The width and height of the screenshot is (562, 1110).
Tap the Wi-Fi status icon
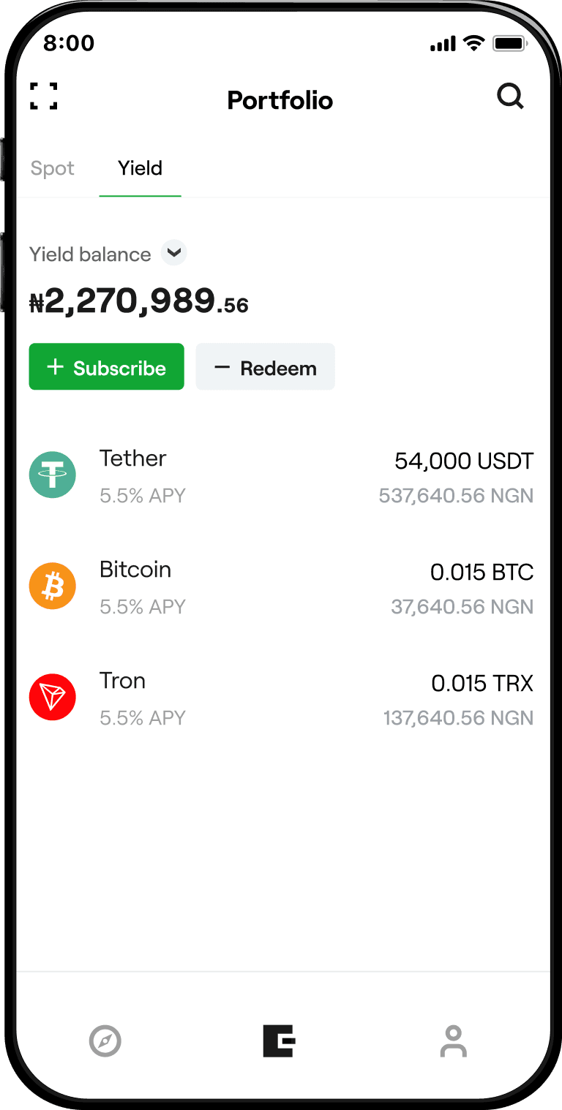pyautogui.click(x=474, y=44)
